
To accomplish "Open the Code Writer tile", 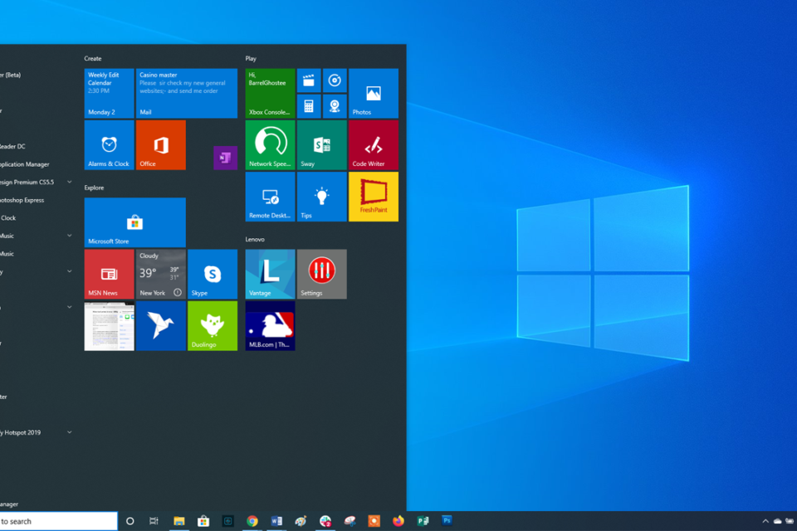I will pos(373,145).
